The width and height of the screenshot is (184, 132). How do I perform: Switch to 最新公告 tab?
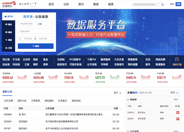click(7, 92)
